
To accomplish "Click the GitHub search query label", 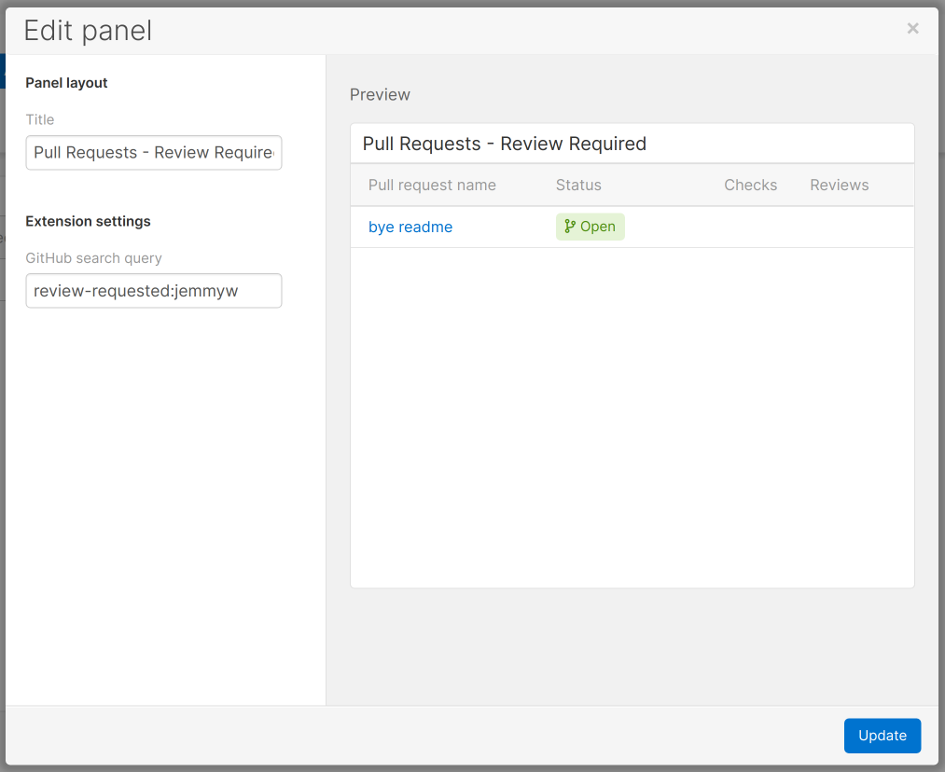I will pos(93,257).
